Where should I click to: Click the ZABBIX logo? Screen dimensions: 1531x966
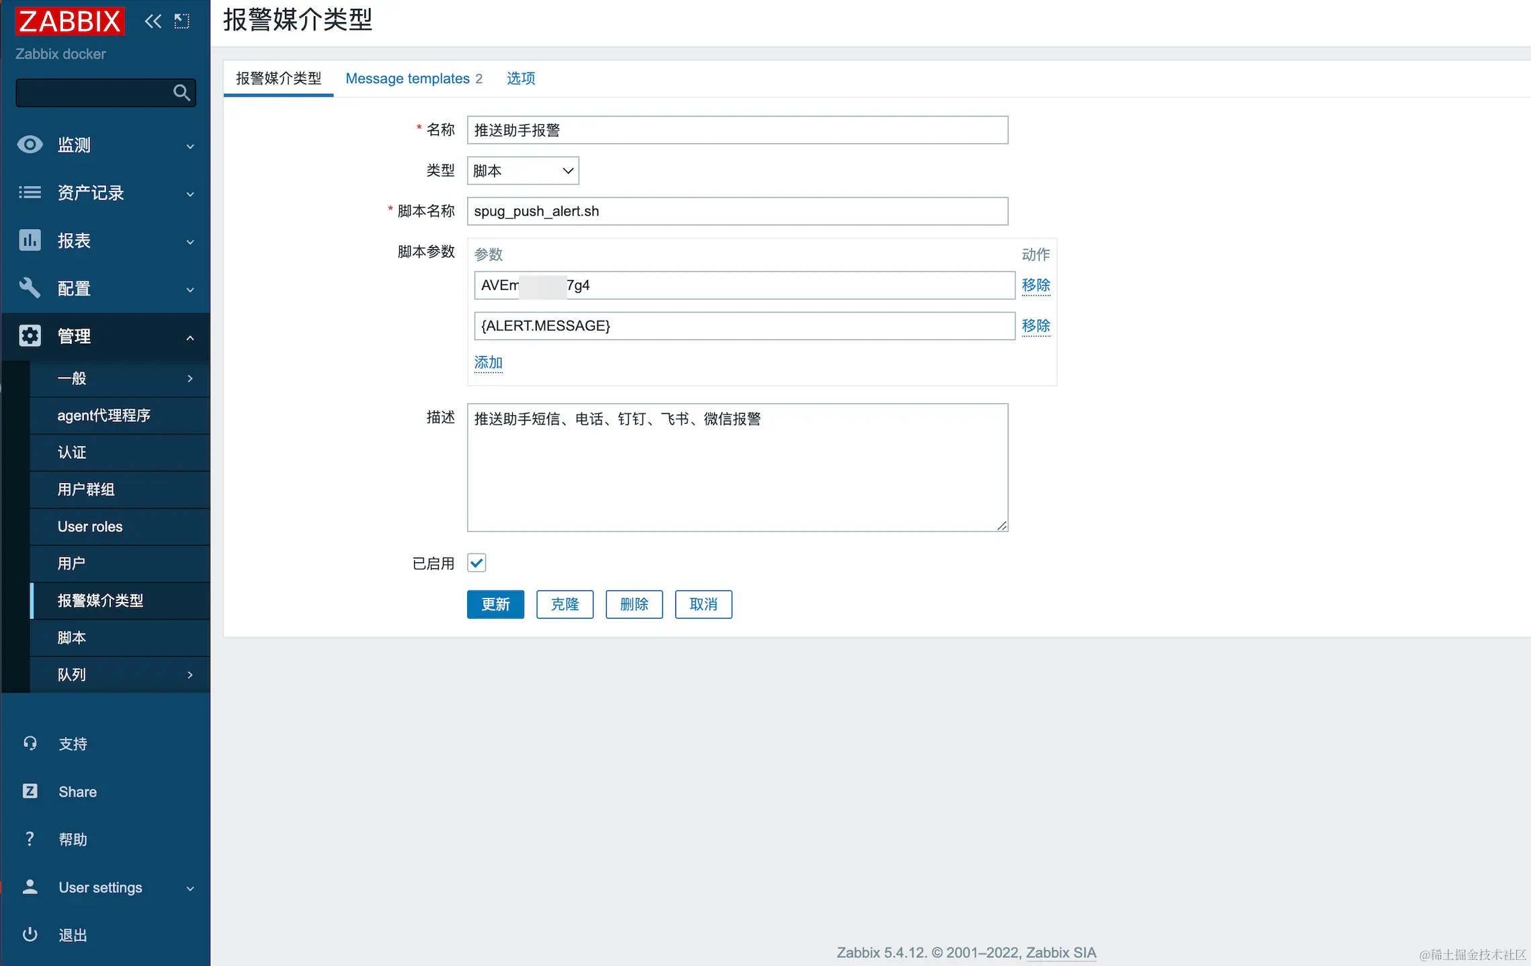(x=70, y=21)
